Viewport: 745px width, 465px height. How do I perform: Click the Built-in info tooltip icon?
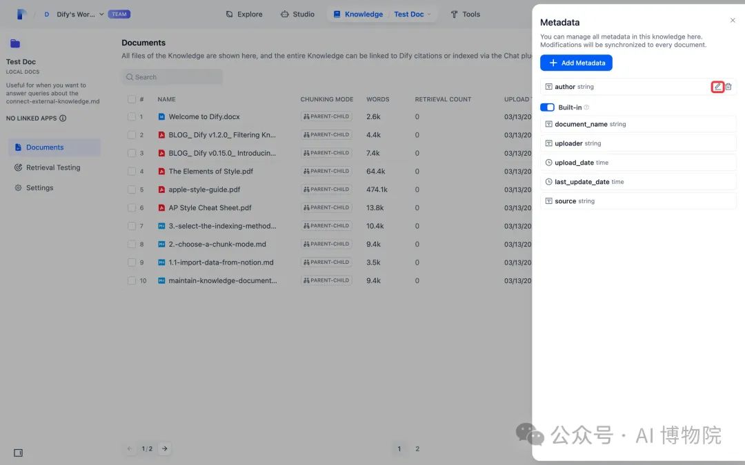point(586,107)
